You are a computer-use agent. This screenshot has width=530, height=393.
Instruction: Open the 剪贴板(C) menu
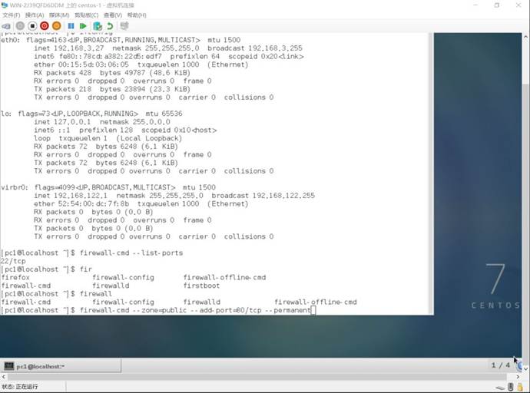click(86, 15)
